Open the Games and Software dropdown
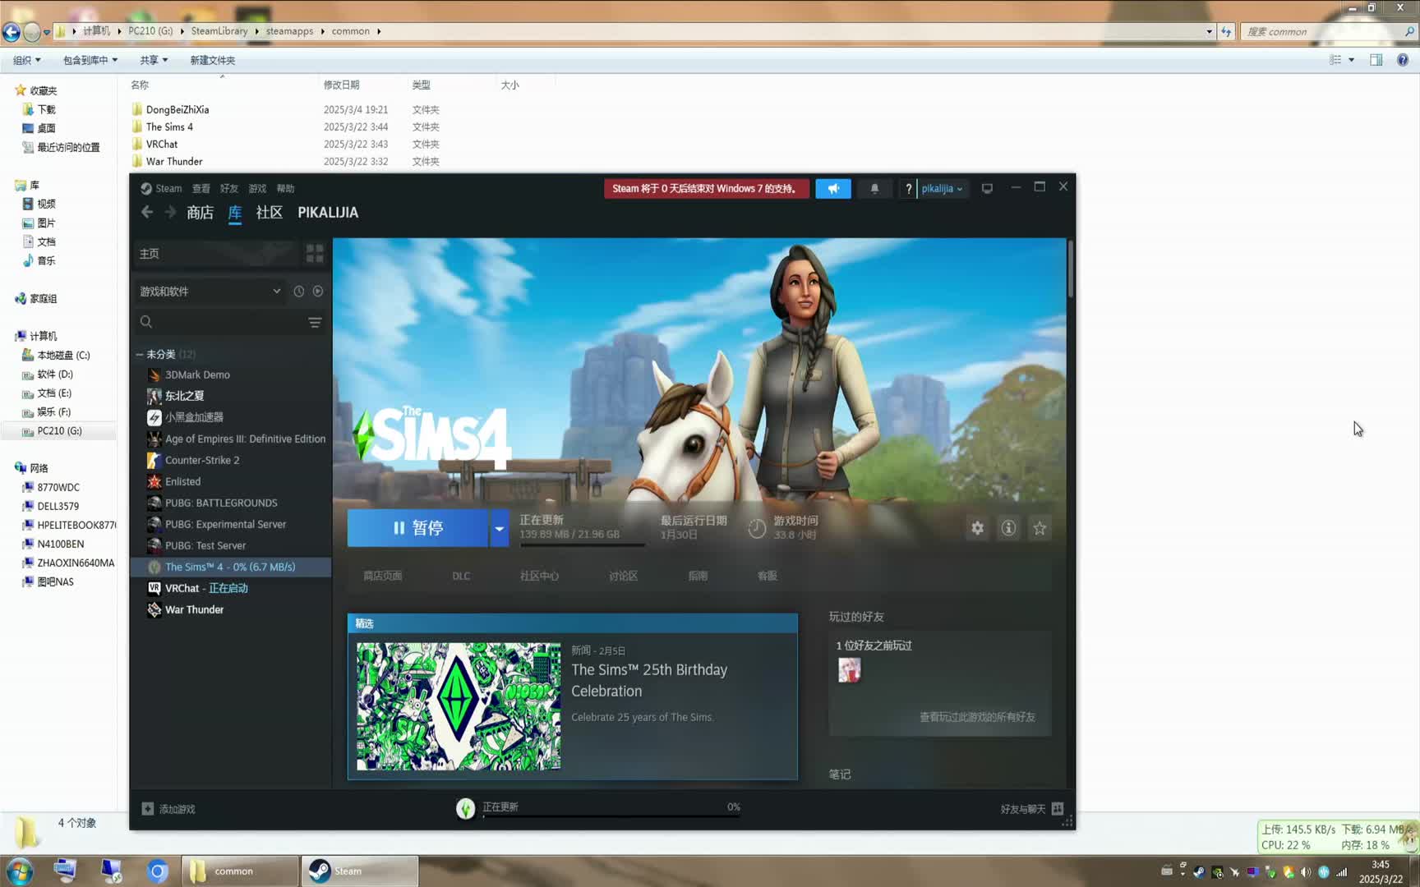Screen dimensions: 1420x887 [x=210, y=292]
